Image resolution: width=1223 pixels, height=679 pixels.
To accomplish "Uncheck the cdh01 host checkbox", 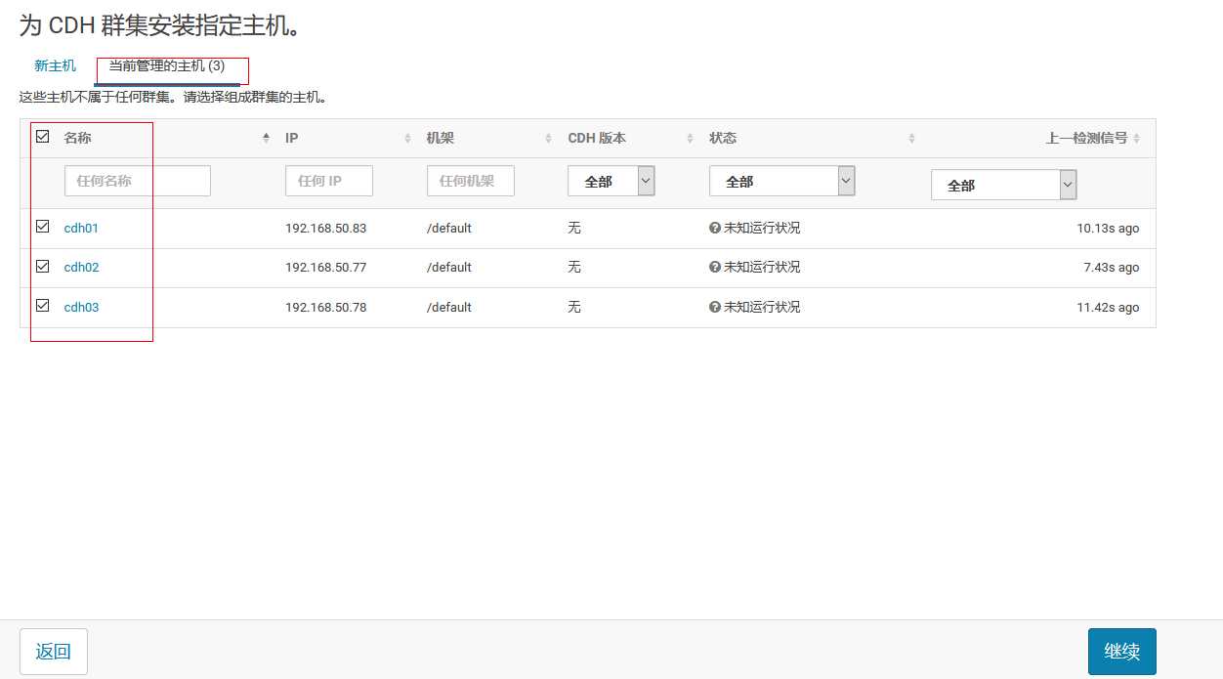I will click(42, 227).
